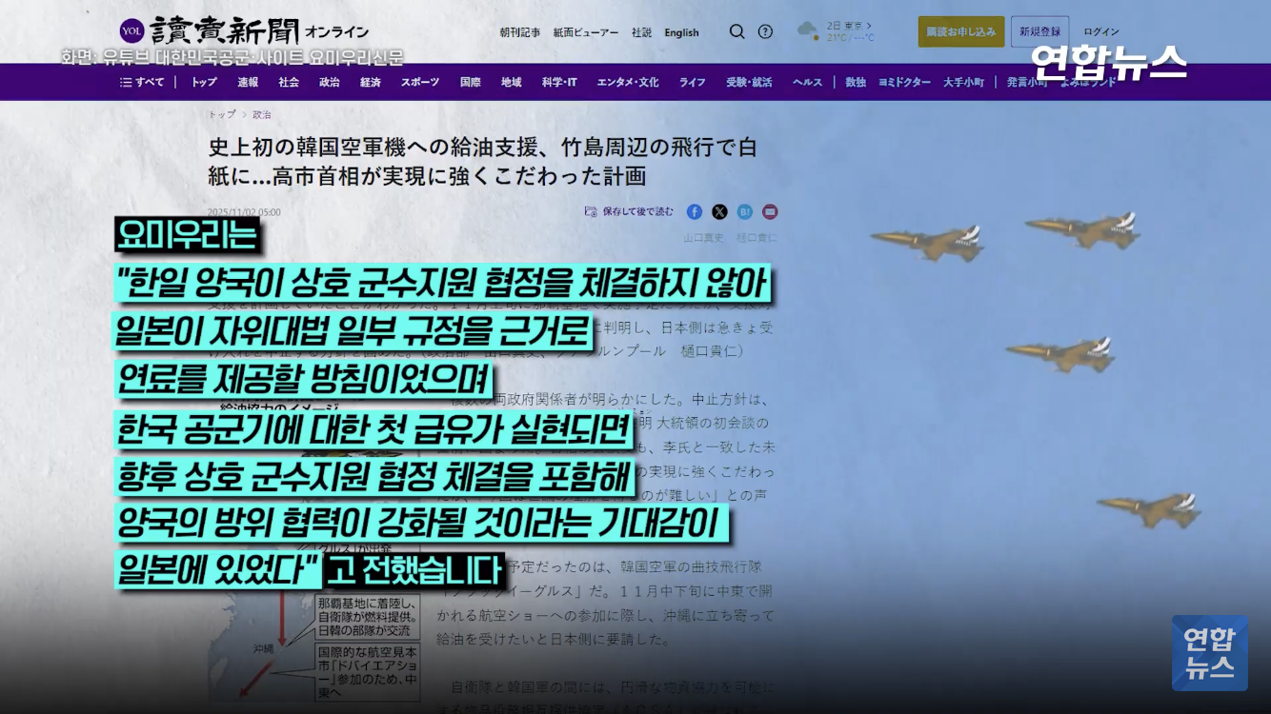1271x714 pixels.
Task: Click the 保存して後で読む save icon
Action: [591, 211]
